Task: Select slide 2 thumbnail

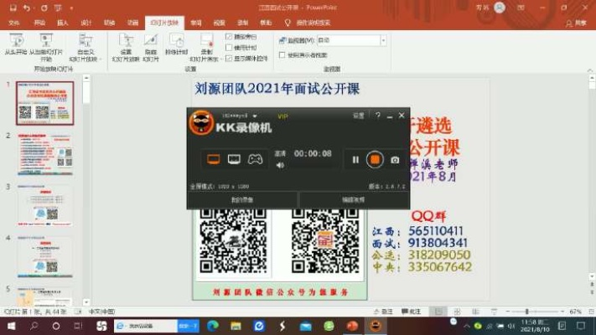Action: tap(45, 154)
